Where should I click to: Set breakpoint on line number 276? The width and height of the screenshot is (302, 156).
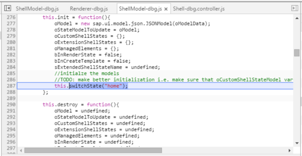click(x=11, y=17)
